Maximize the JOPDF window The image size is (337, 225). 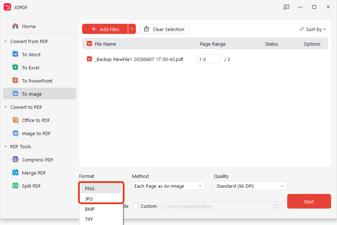tap(314, 7)
